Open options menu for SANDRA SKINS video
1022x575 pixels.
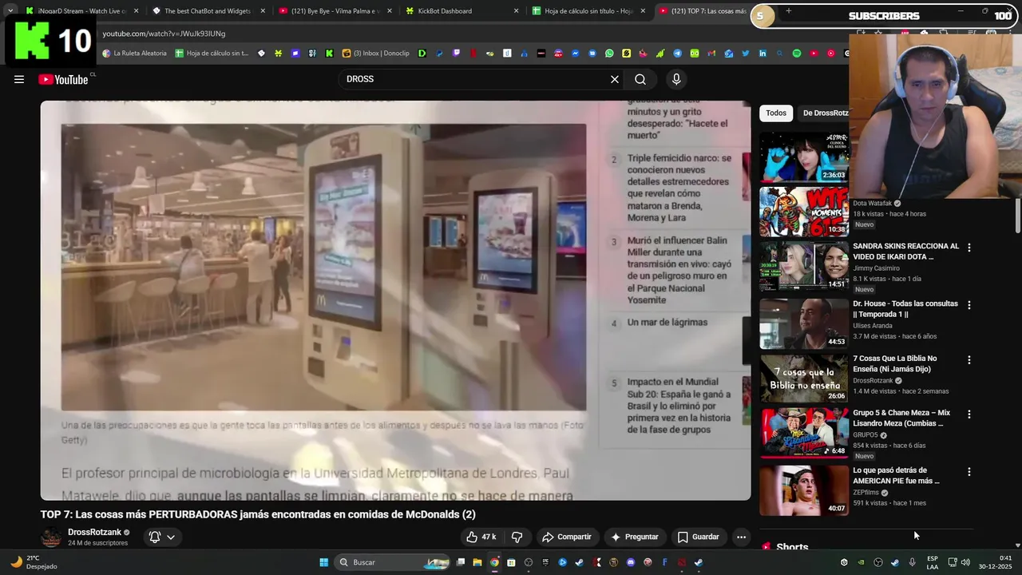(969, 248)
